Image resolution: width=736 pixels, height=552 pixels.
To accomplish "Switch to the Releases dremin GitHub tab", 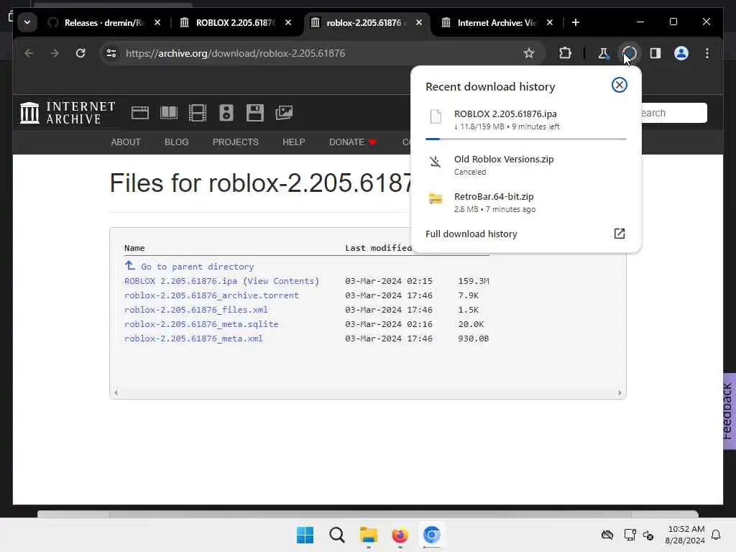I will (x=104, y=22).
